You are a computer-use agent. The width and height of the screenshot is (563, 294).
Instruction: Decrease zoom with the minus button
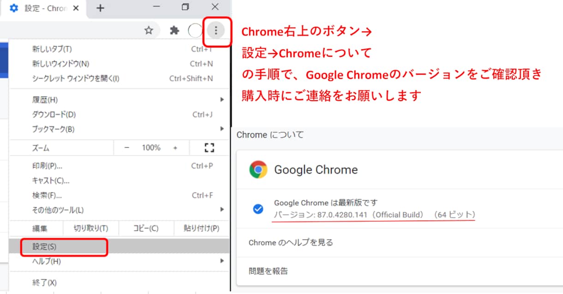(127, 148)
